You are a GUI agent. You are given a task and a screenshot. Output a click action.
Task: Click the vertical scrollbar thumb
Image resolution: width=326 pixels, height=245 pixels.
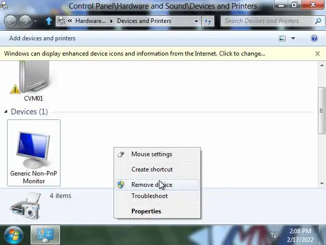(x=322, y=111)
